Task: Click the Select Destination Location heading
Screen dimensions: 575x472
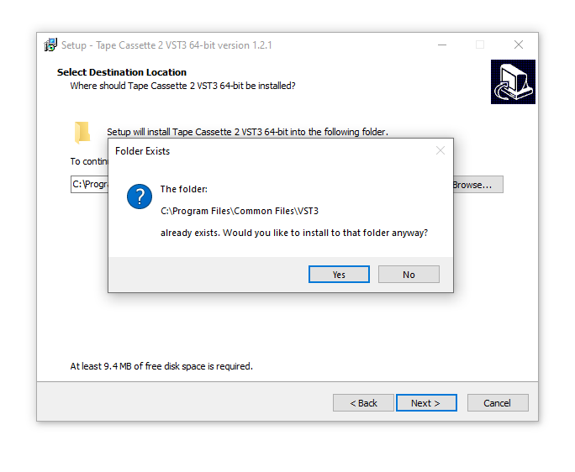Action: (x=122, y=72)
